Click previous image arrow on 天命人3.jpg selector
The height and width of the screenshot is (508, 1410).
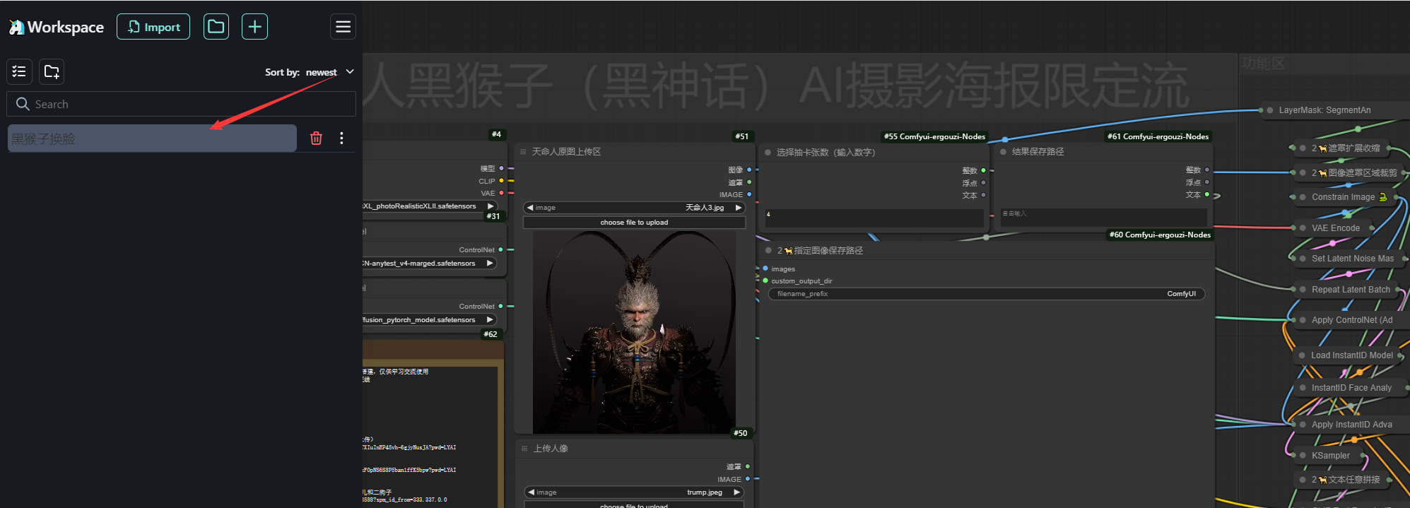[x=530, y=208]
